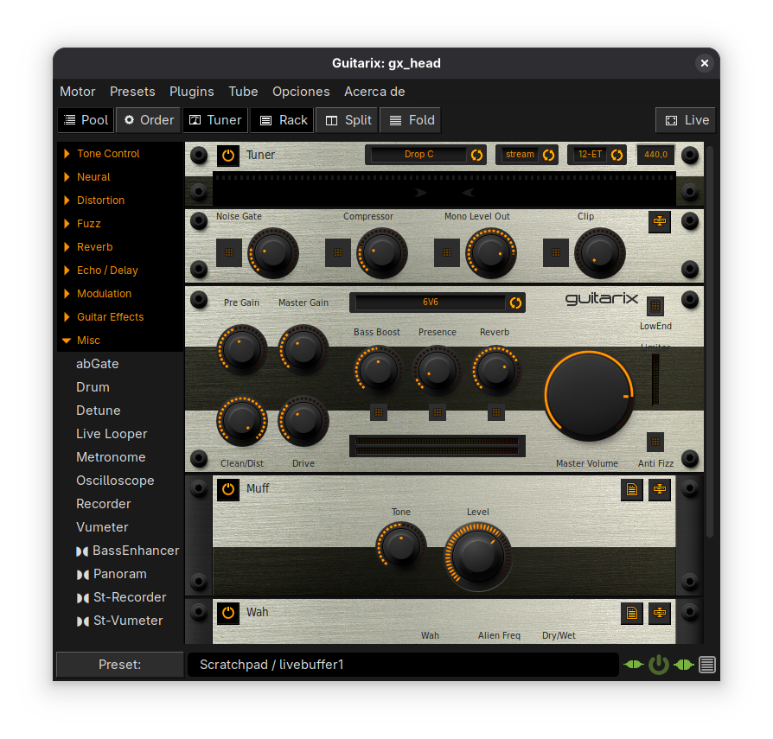Screen dimensions: 773x739
Task: Toggle the Anti Fizz switch
Action: click(x=655, y=442)
